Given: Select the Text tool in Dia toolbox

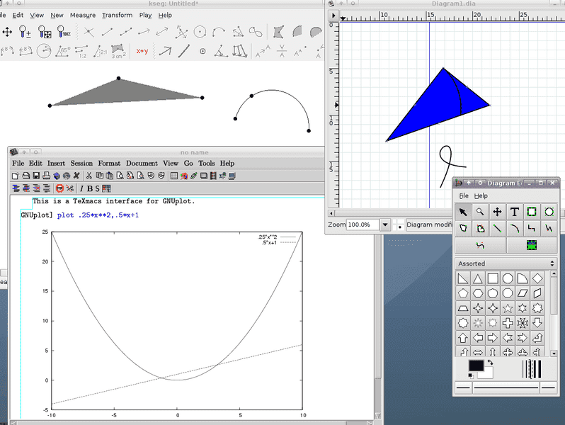Looking at the screenshot, I should coord(515,212).
